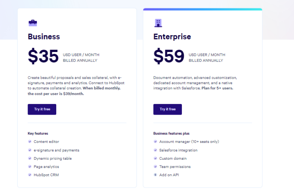Click checkmark icon beside Account manager
This screenshot has width=294, height=193.
pyautogui.click(x=155, y=141)
